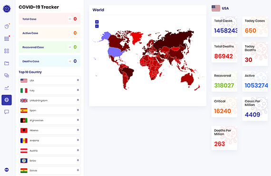The image size is (271, 176).
Task: Click the small badge beside Deaths Case value
Action: (x=70, y=61)
